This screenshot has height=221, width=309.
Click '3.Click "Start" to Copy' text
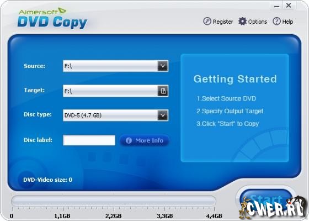click(227, 124)
